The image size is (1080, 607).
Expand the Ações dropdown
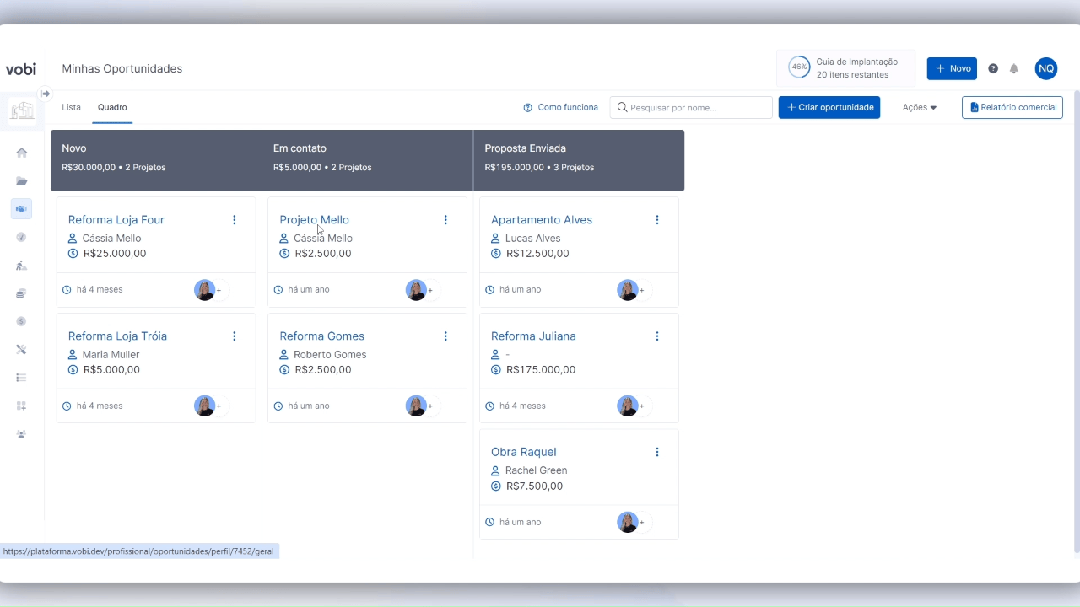(920, 107)
